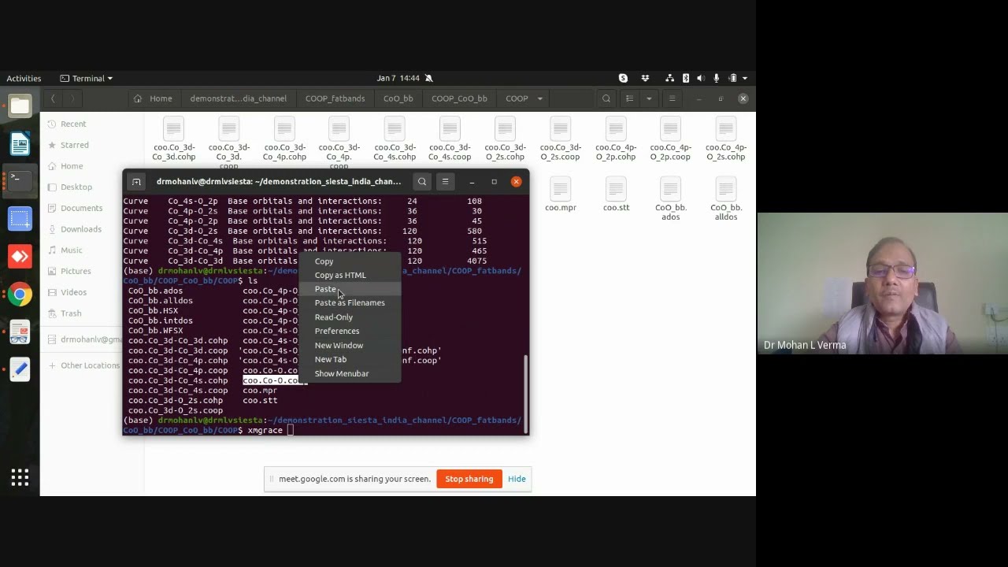Go back in Files navigation

coord(53,98)
